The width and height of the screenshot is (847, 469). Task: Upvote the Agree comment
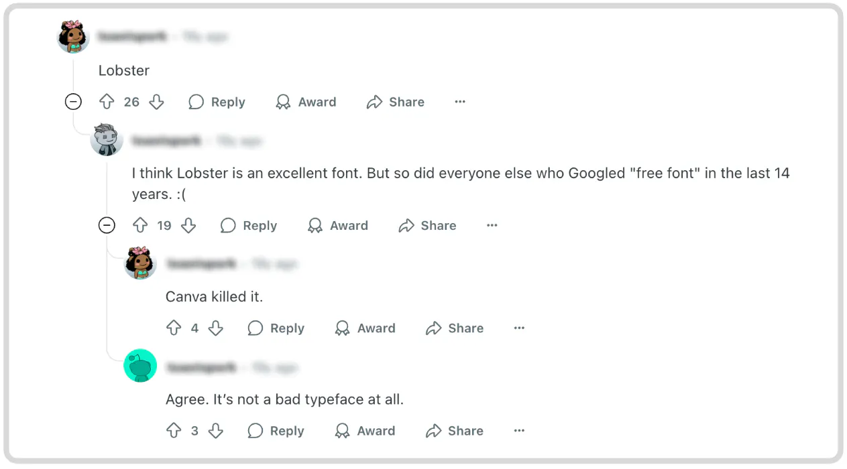pos(174,431)
